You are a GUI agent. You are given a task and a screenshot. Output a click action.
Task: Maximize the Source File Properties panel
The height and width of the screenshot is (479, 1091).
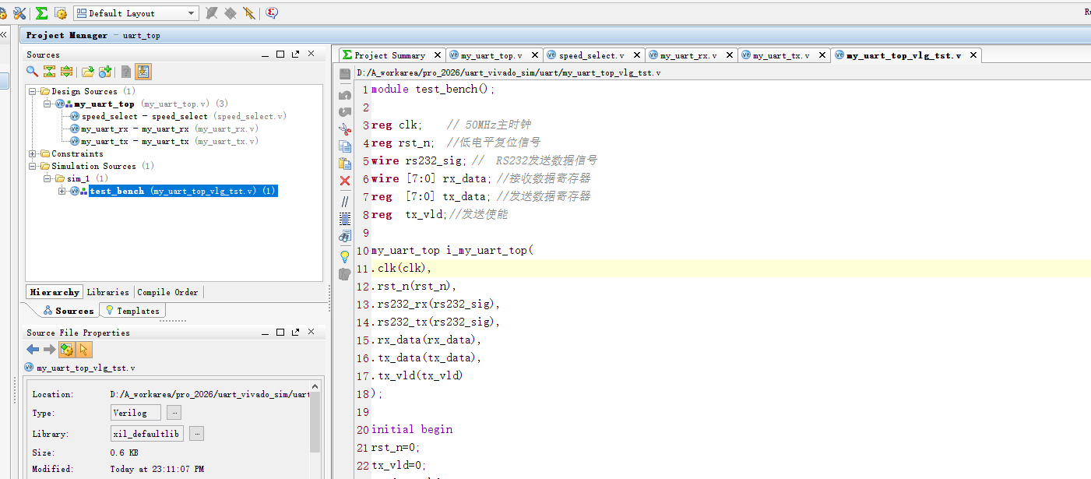[280, 333]
